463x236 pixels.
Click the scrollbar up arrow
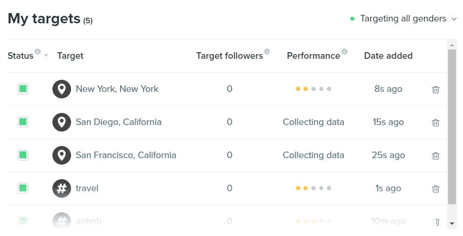[452, 45]
